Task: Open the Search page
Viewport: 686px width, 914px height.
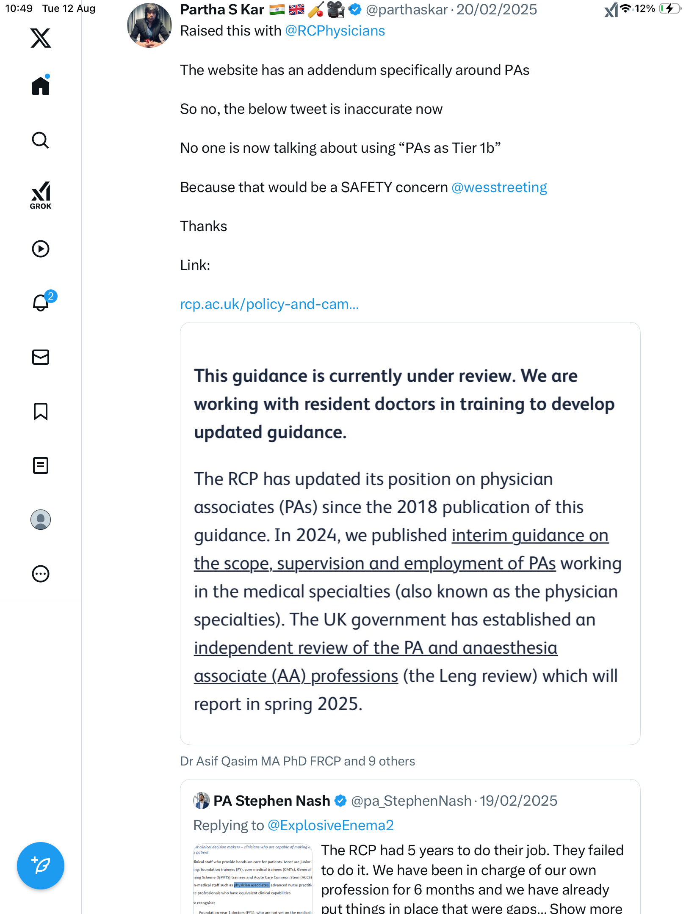Action: pyautogui.click(x=41, y=140)
